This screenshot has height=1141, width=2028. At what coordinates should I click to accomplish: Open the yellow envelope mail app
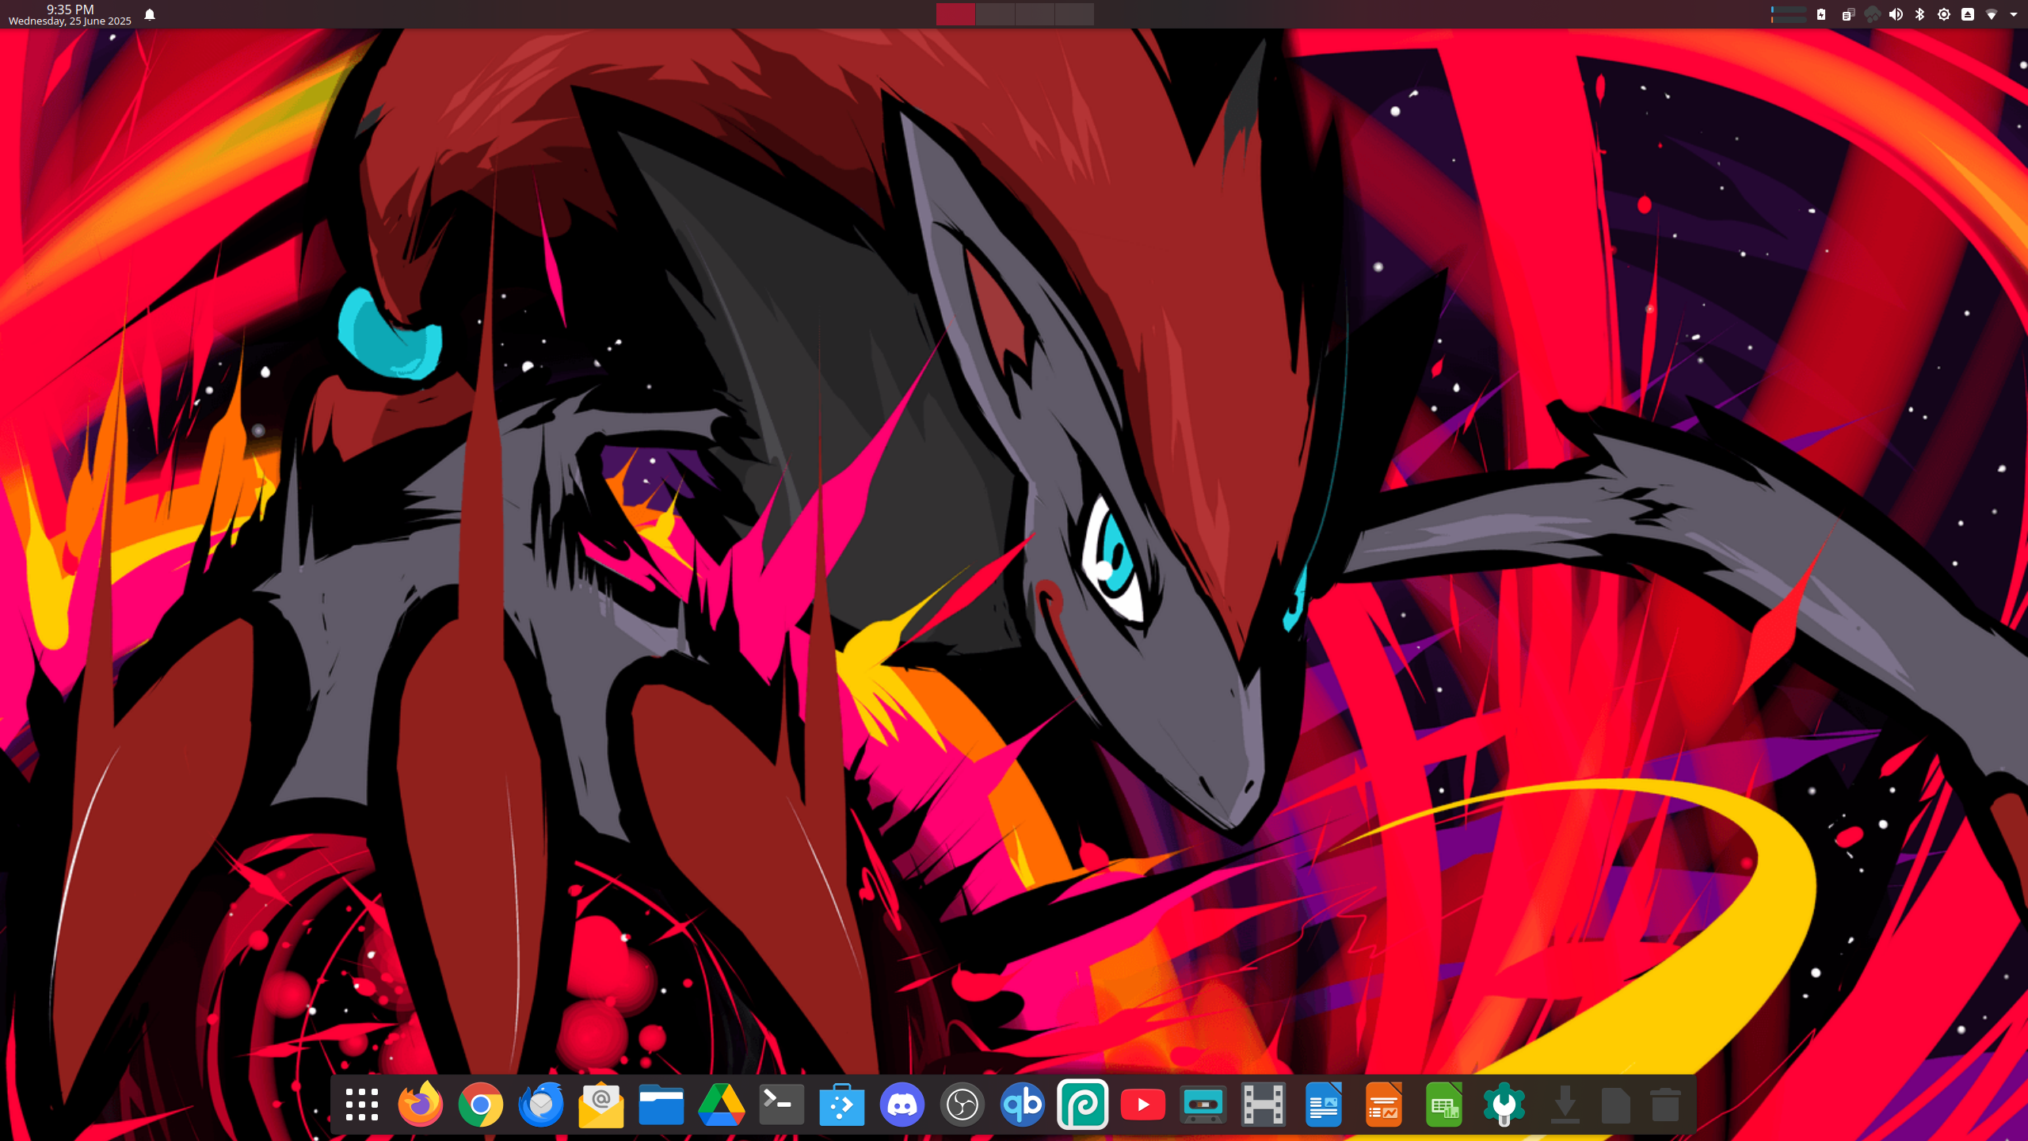pyautogui.click(x=601, y=1105)
